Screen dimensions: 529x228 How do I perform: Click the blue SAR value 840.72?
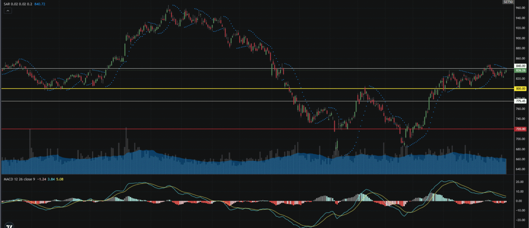(40, 4)
